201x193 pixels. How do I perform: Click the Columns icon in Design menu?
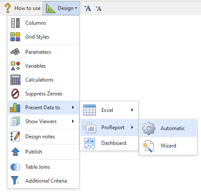(x=15, y=23)
